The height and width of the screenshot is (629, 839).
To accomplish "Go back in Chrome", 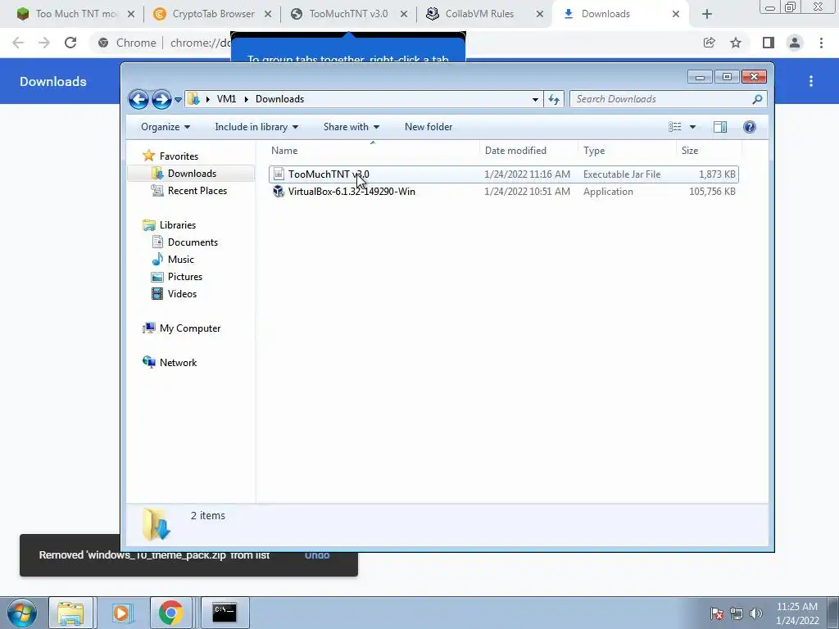I will [18, 43].
